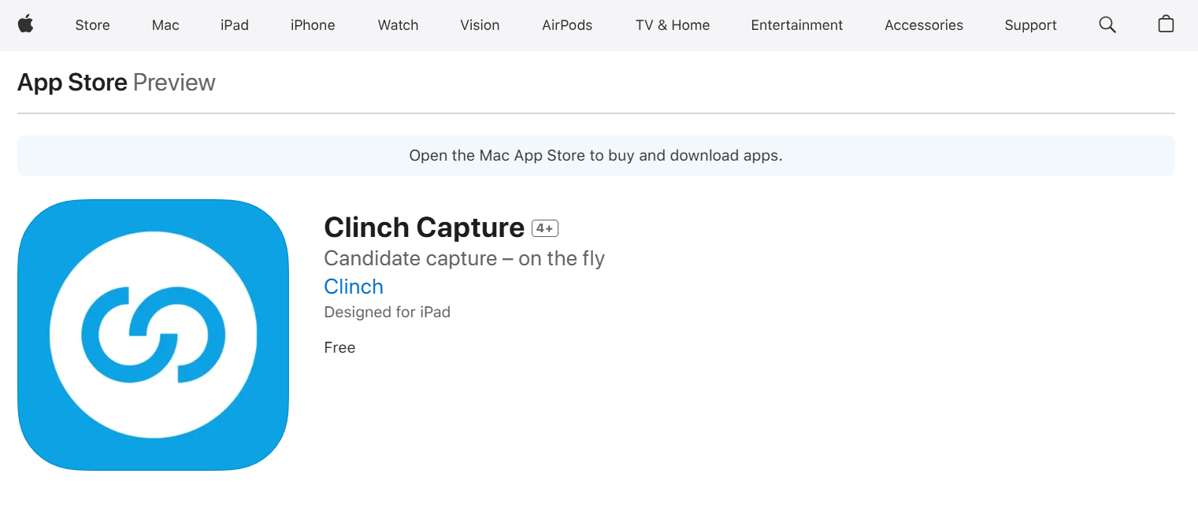Select Vision in the top navigation
This screenshot has width=1198, height=507.
tap(480, 25)
